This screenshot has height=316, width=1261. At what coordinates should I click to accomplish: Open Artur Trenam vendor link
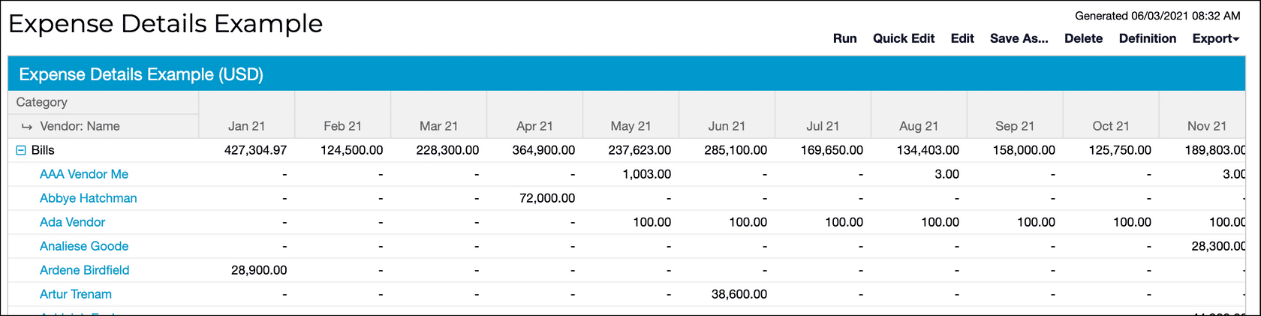[76, 294]
